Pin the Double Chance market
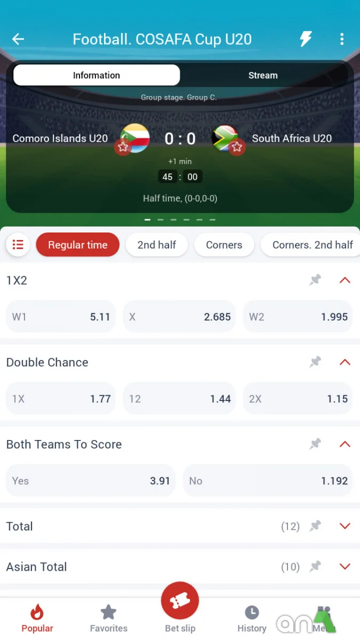360x640 pixels. [x=316, y=362]
